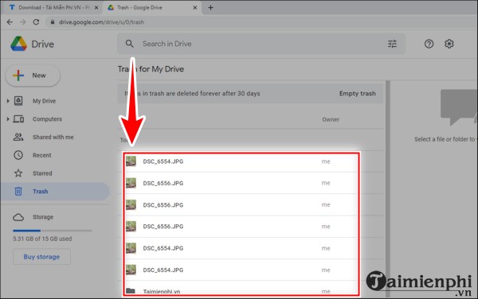
Task: Expand the My Drive tree arrow
Action: tap(8, 101)
